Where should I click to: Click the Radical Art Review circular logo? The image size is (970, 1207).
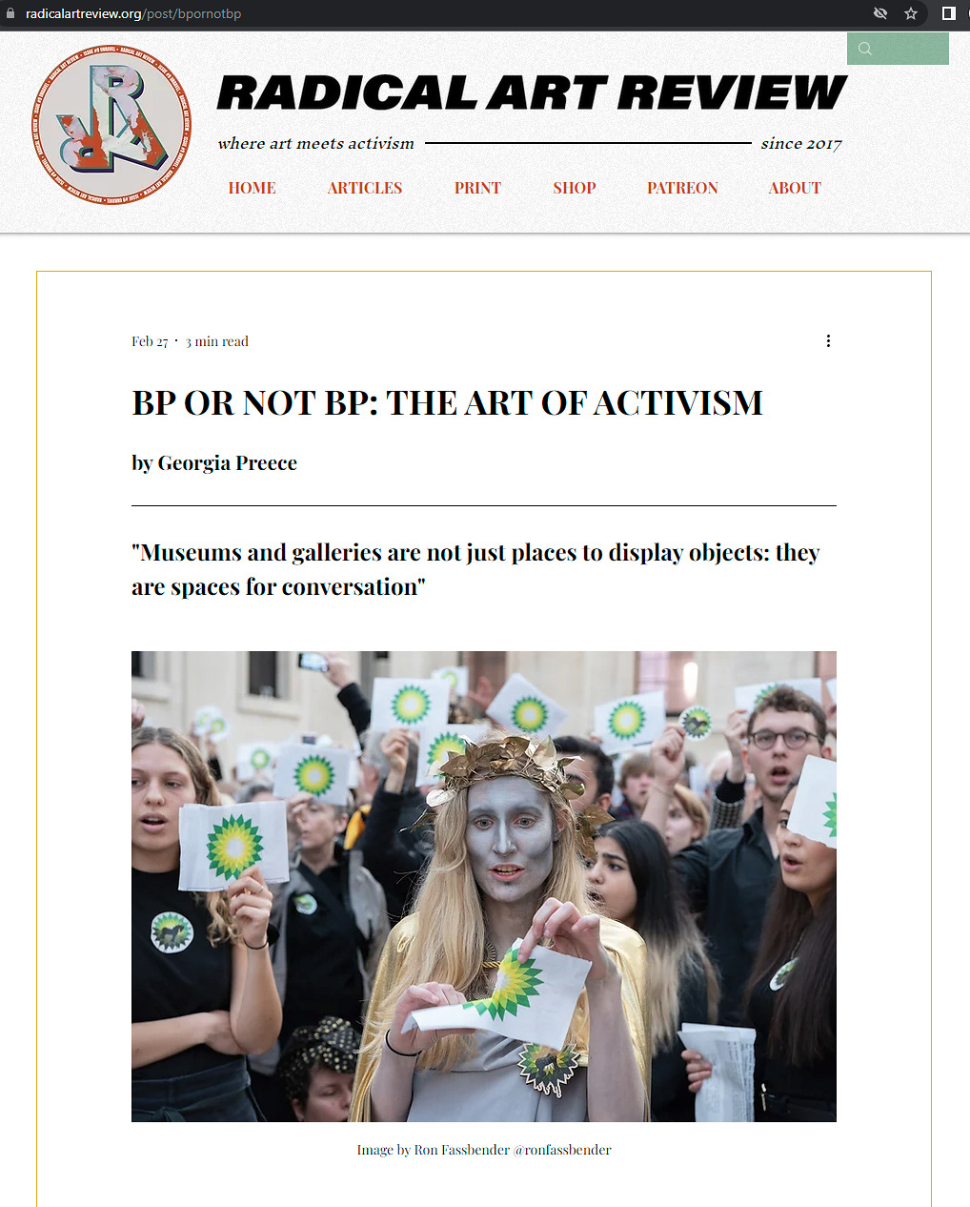coord(111,124)
